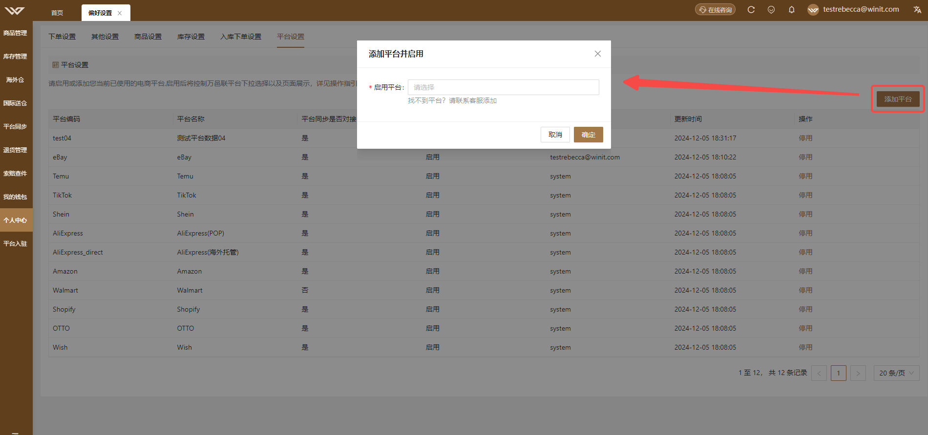The width and height of the screenshot is (928, 435).
Task: Click the Winit logo icon
Action: tap(15, 10)
